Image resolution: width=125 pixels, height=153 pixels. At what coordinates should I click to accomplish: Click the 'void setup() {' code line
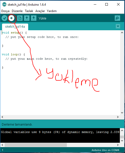14,33
